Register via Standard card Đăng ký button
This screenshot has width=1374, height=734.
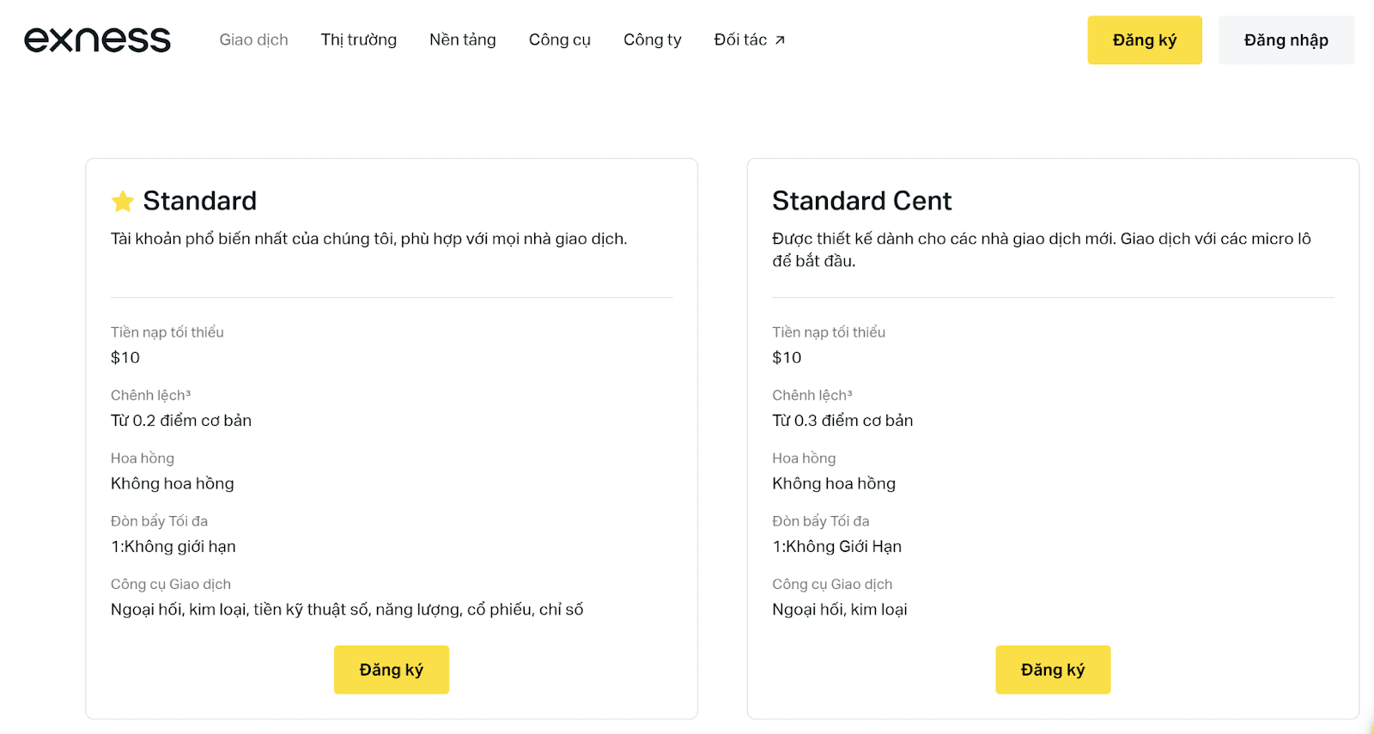coord(391,670)
